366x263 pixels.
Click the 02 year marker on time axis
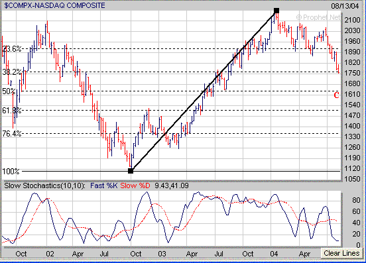pos(50,254)
